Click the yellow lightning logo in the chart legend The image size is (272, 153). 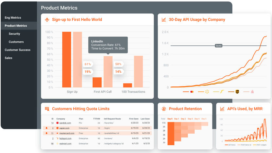pyautogui.click(x=222, y=92)
